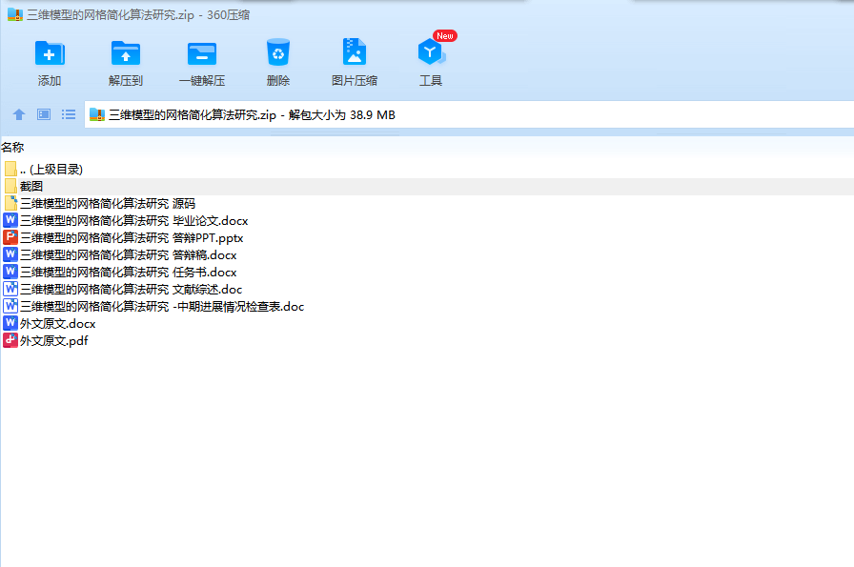854x567 pixels.
Task: Select the 答辩稿.docx file name
Action: [x=128, y=254]
